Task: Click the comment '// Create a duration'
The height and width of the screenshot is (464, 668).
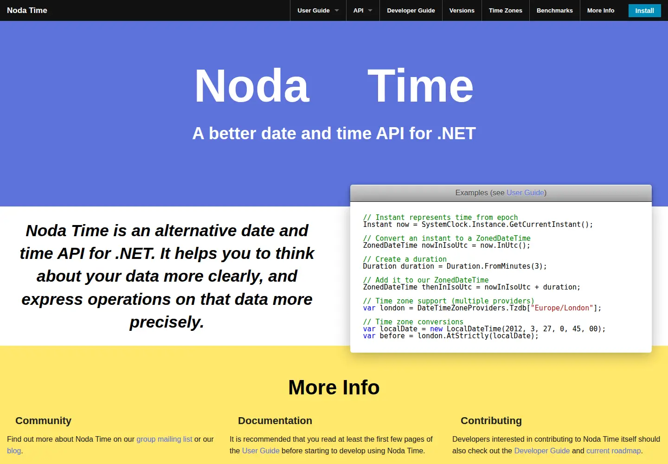Action: 405,259
